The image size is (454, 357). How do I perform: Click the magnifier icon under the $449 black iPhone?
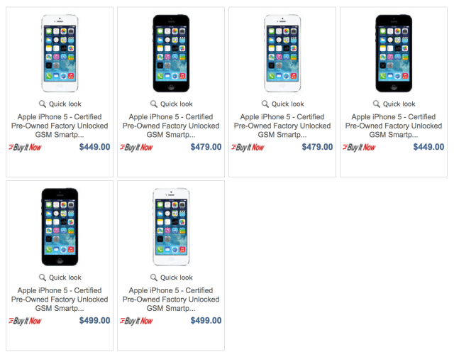pos(377,104)
